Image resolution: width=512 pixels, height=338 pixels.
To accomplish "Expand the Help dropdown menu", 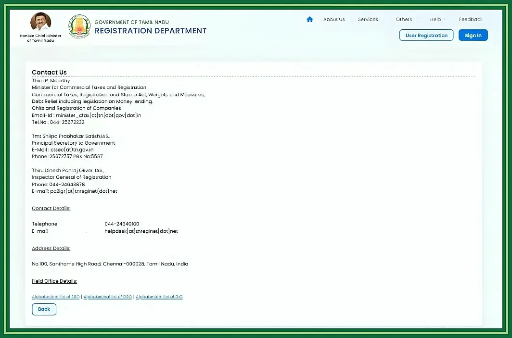I will (x=437, y=19).
